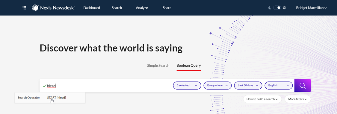Click the green query validation checkmark
Viewport: 337px width, 114px height.
click(45, 86)
